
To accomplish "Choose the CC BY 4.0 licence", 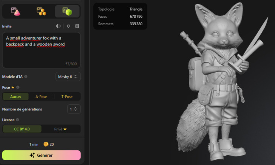I will tap(22, 129).
